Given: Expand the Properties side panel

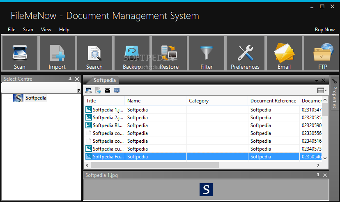Looking at the screenshot, I should pos(334,93).
